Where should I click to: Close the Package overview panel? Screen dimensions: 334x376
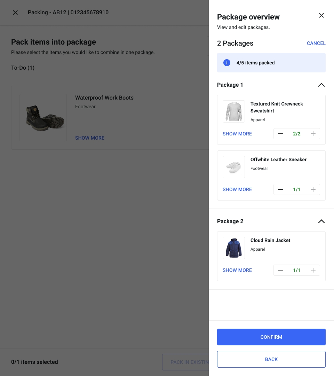click(321, 15)
